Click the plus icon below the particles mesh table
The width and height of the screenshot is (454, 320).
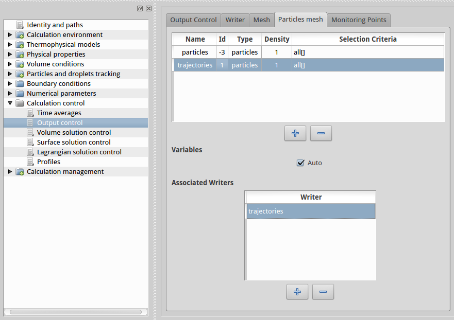point(295,133)
